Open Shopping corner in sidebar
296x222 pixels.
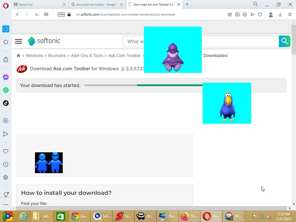pyautogui.click(x=6, y=60)
